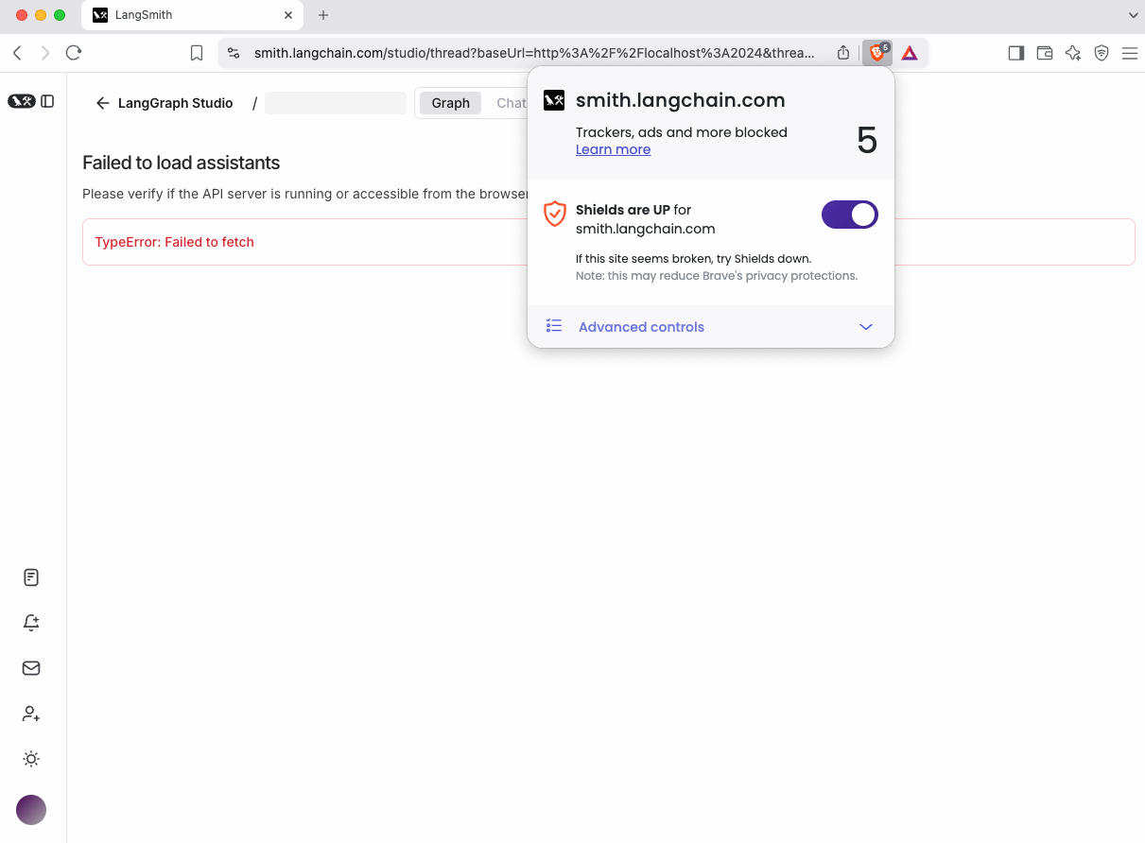Switch to the Chat tab
1145x843 pixels.
(511, 102)
